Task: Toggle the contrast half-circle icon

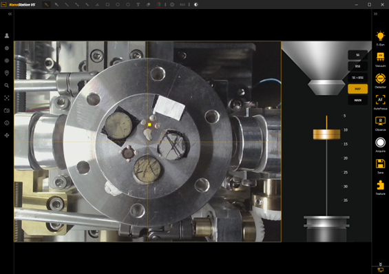Action: pos(196,4)
